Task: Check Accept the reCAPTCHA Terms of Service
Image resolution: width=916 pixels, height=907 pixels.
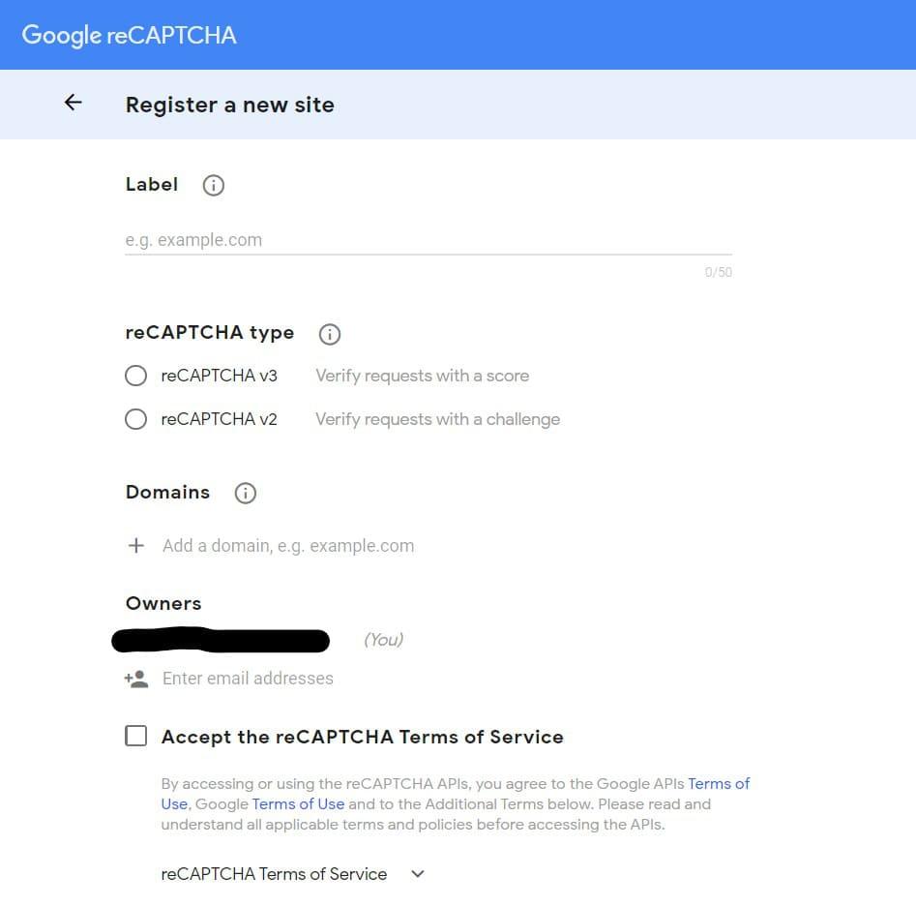Action: click(136, 736)
